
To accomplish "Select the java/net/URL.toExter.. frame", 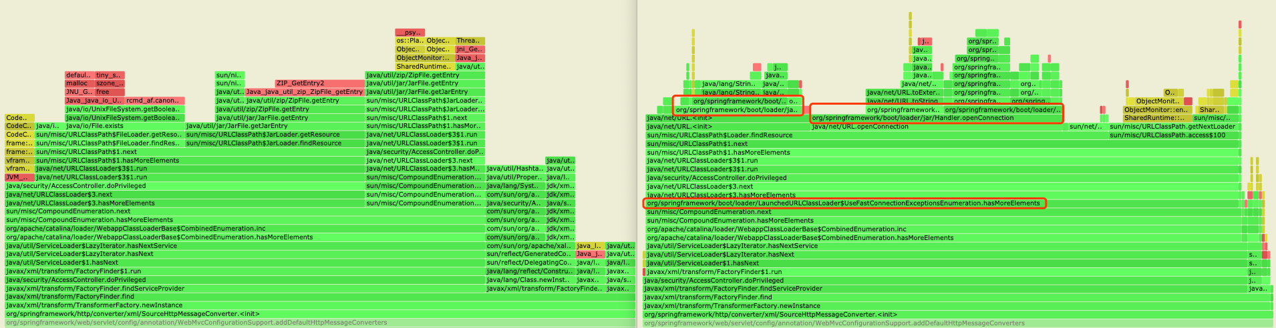I will click(x=902, y=93).
